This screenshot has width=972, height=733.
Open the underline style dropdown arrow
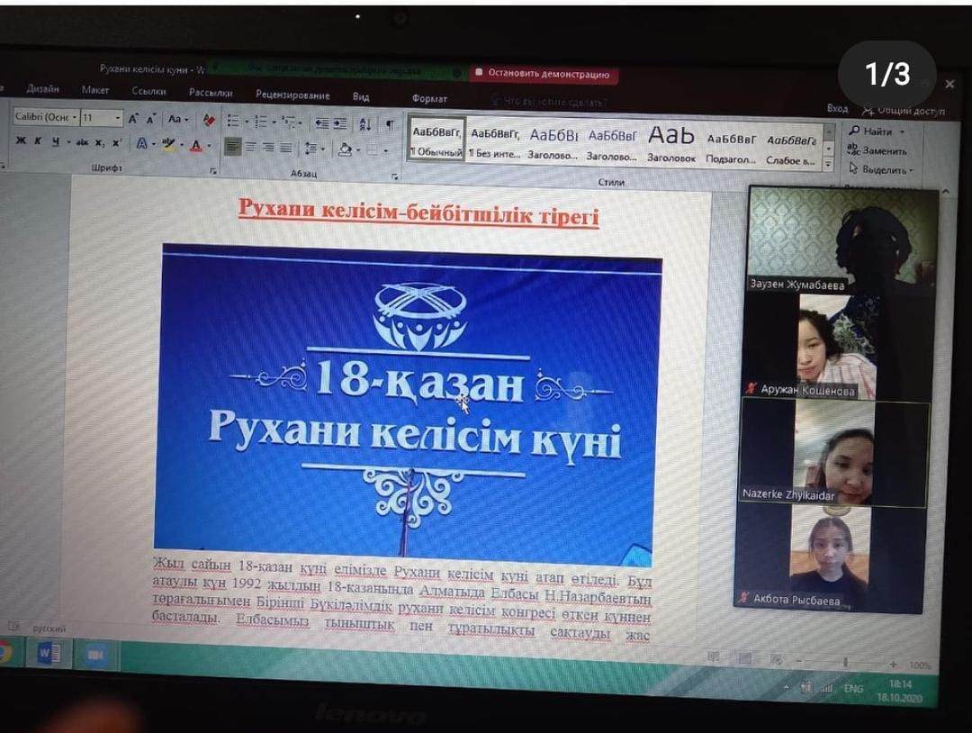67,142
